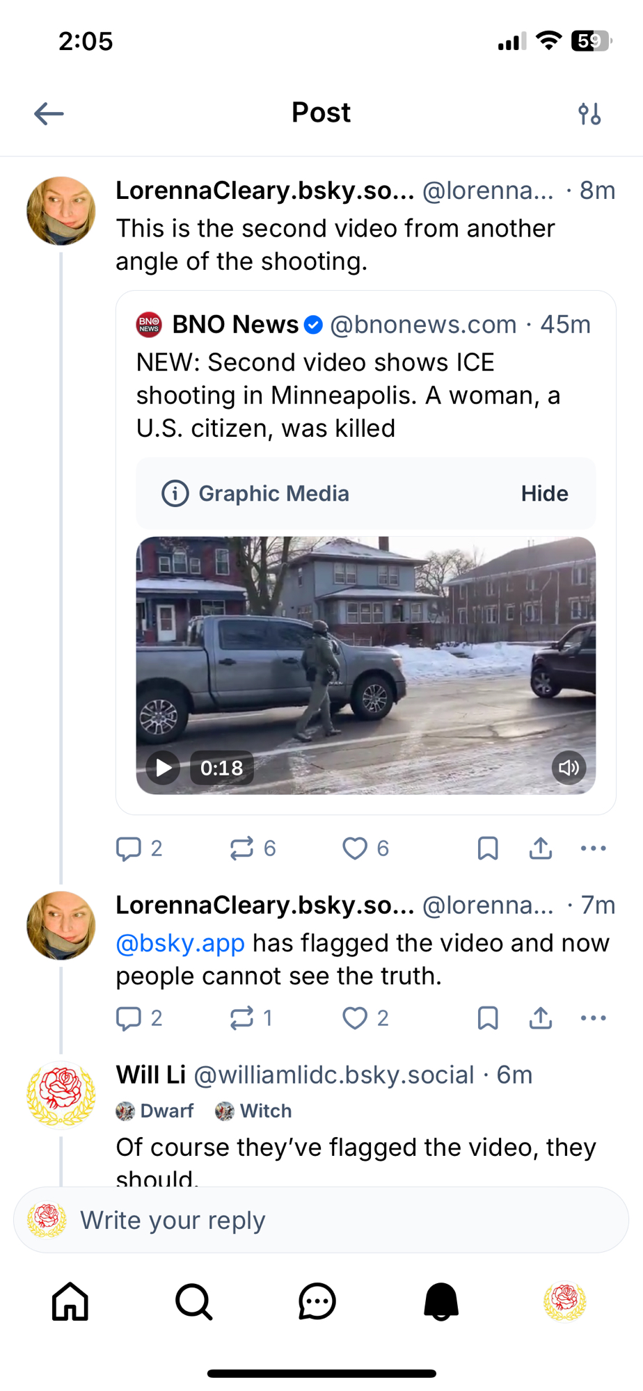The image size is (643, 1391).
Task: Like the post with 6 likes
Action: pyautogui.click(x=355, y=849)
